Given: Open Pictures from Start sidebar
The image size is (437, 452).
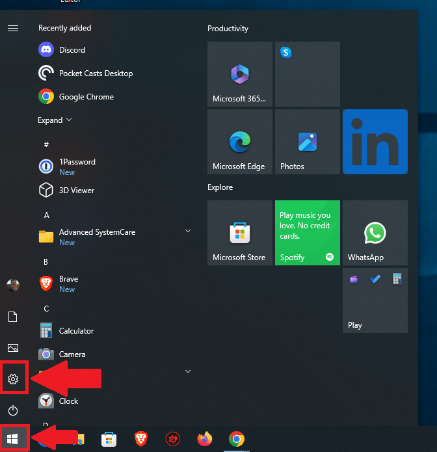Looking at the screenshot, I should point(13,348).
